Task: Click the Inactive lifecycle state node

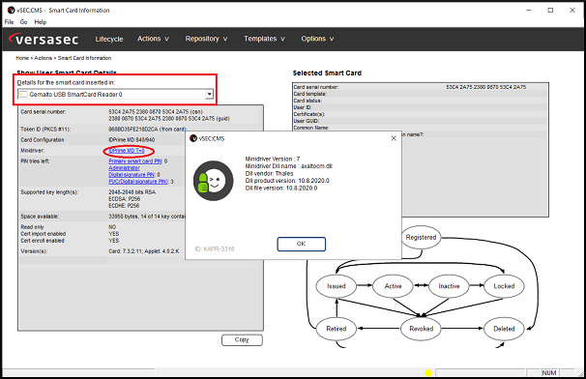Action: click(449, 286)
